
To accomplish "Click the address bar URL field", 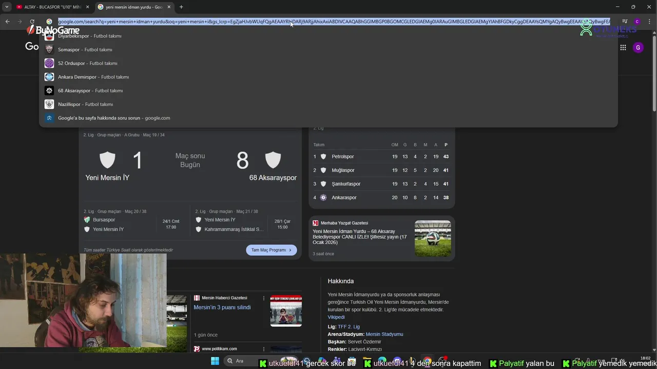I will [334, 22].
